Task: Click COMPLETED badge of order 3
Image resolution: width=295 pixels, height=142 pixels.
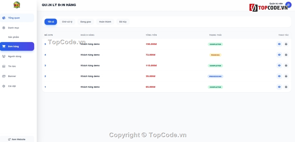Action: tap(215, 66)
